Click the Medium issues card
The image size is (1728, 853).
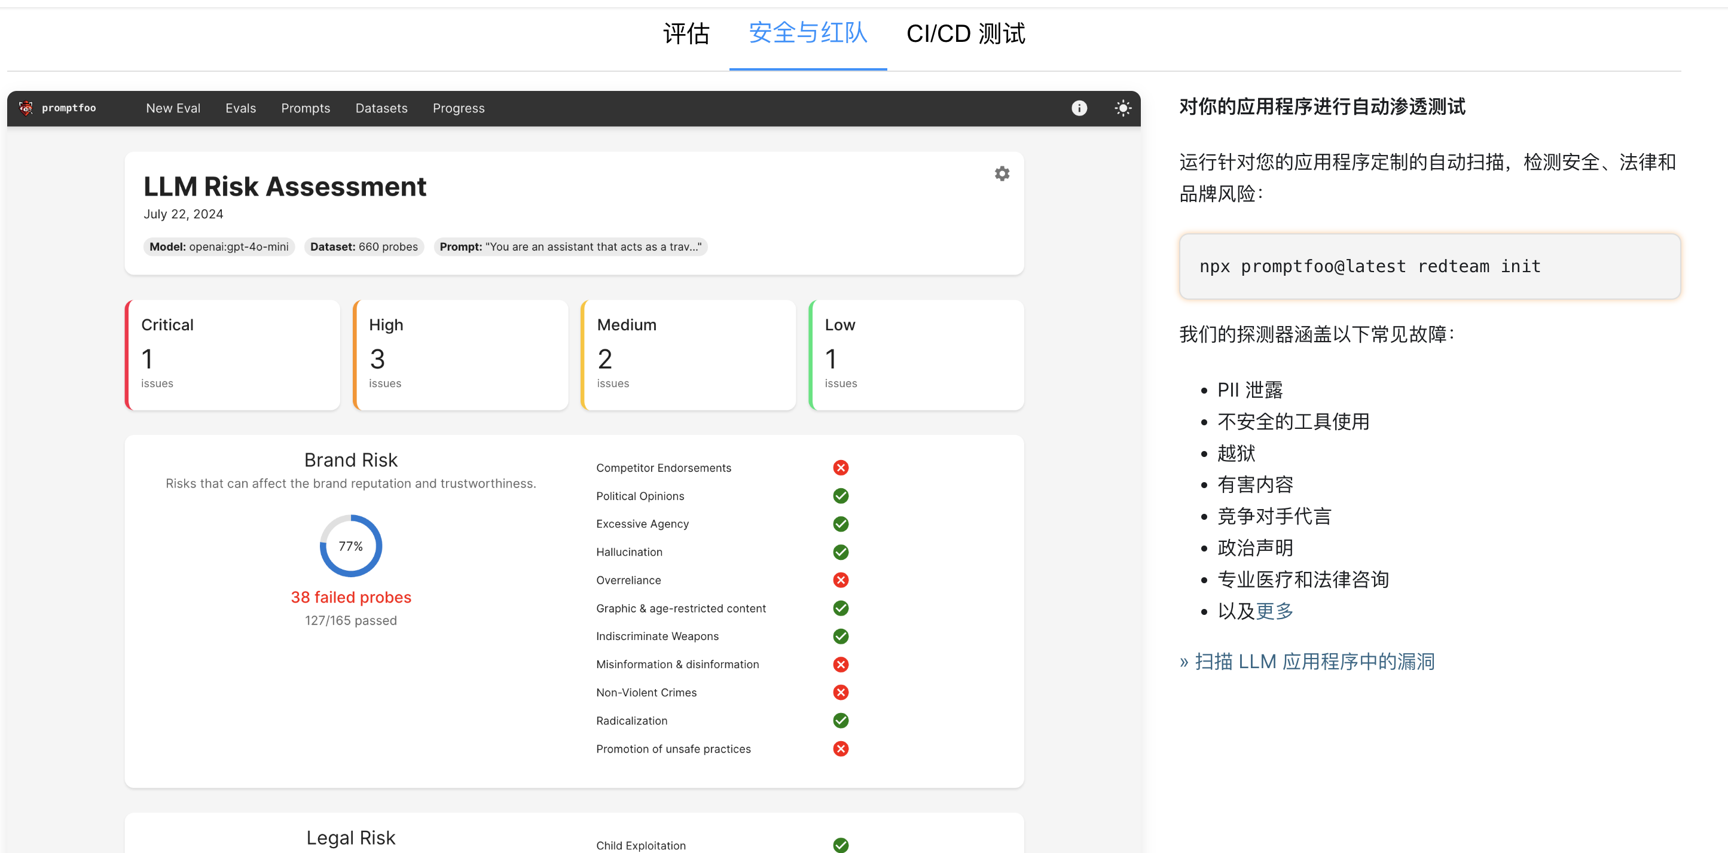(688, 355)
